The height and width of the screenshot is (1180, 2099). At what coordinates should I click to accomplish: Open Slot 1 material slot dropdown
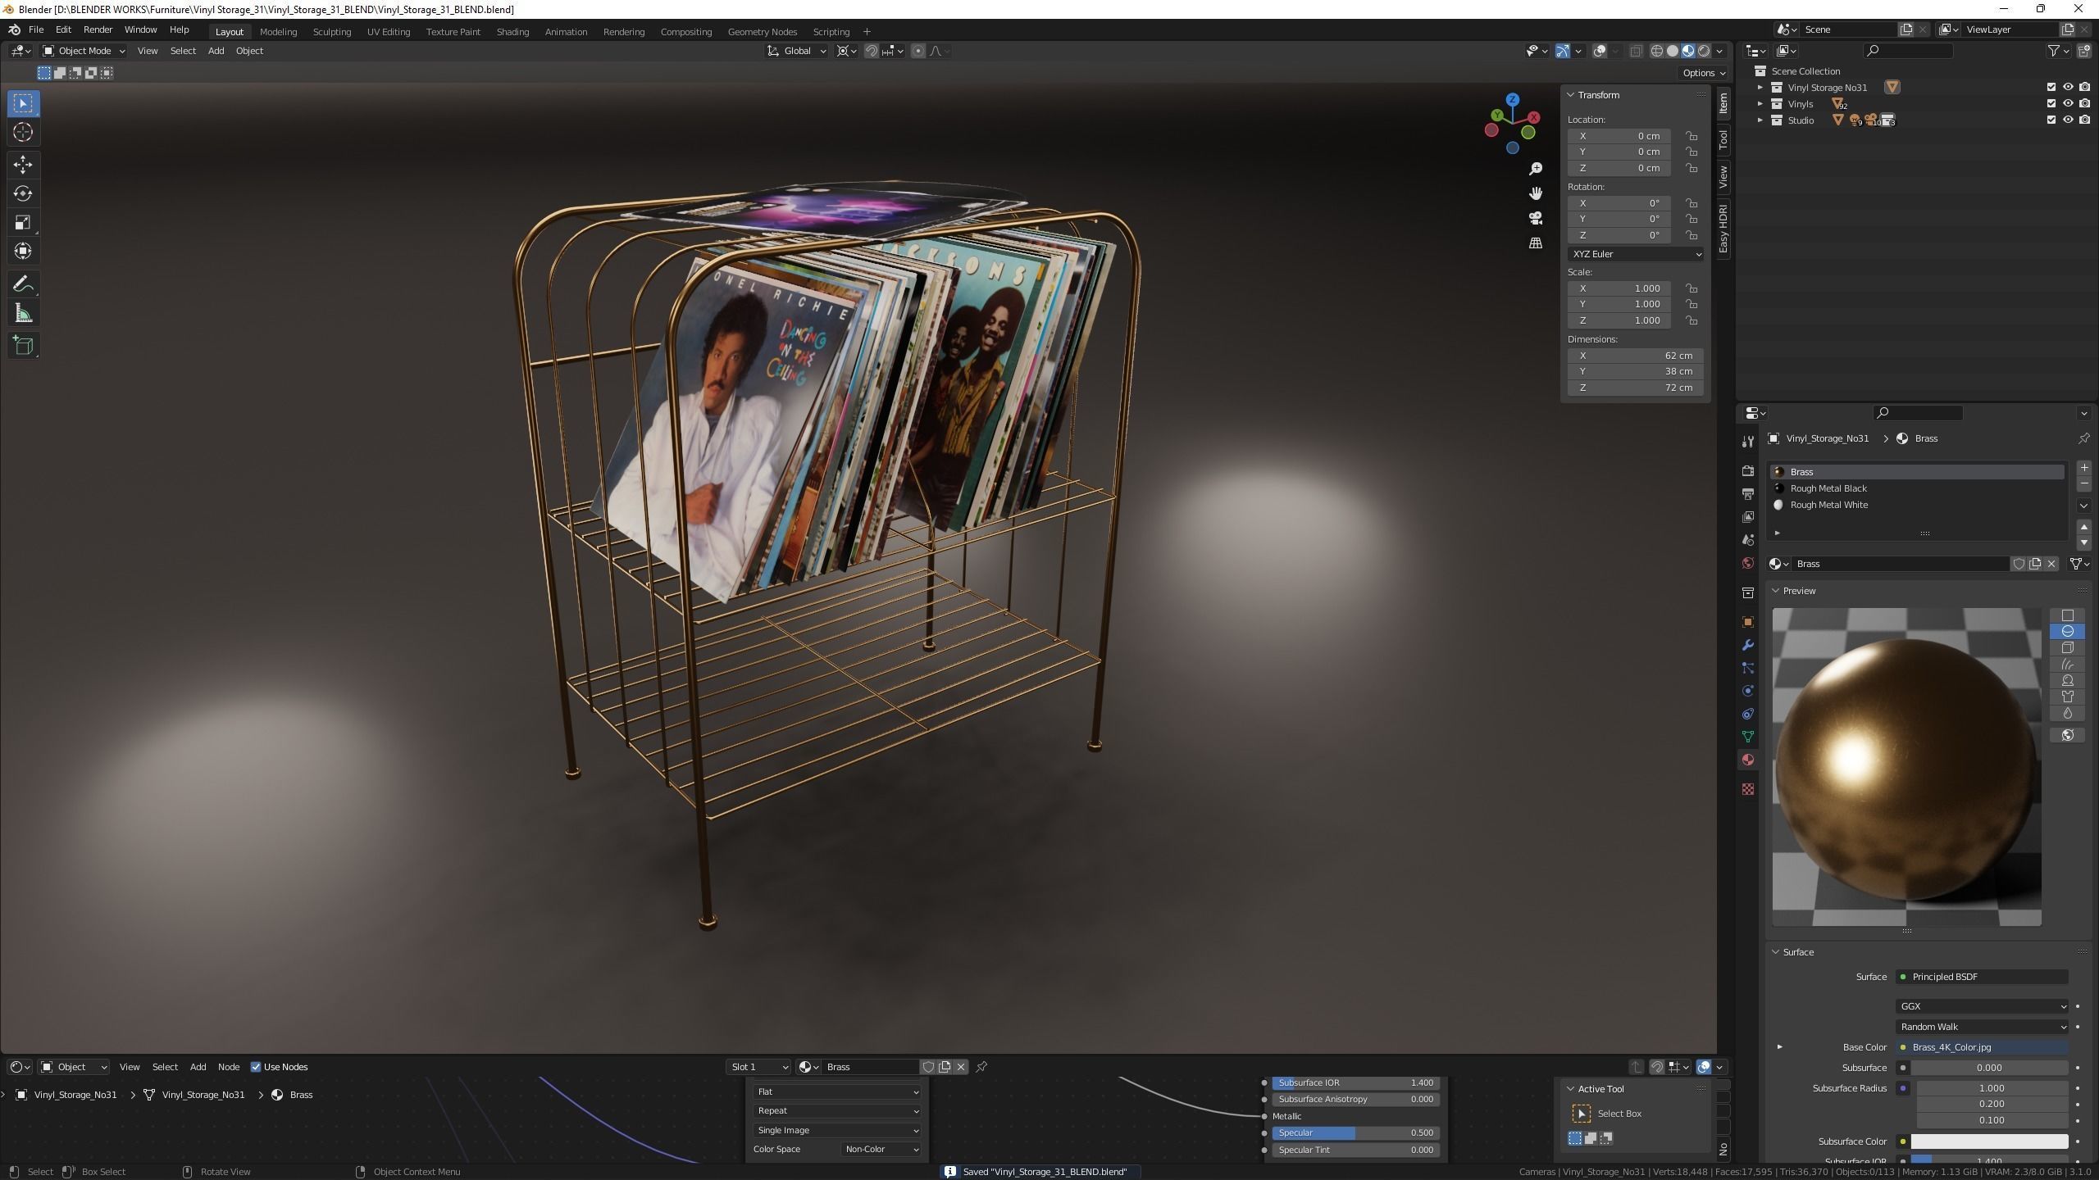pos(758,1067)
